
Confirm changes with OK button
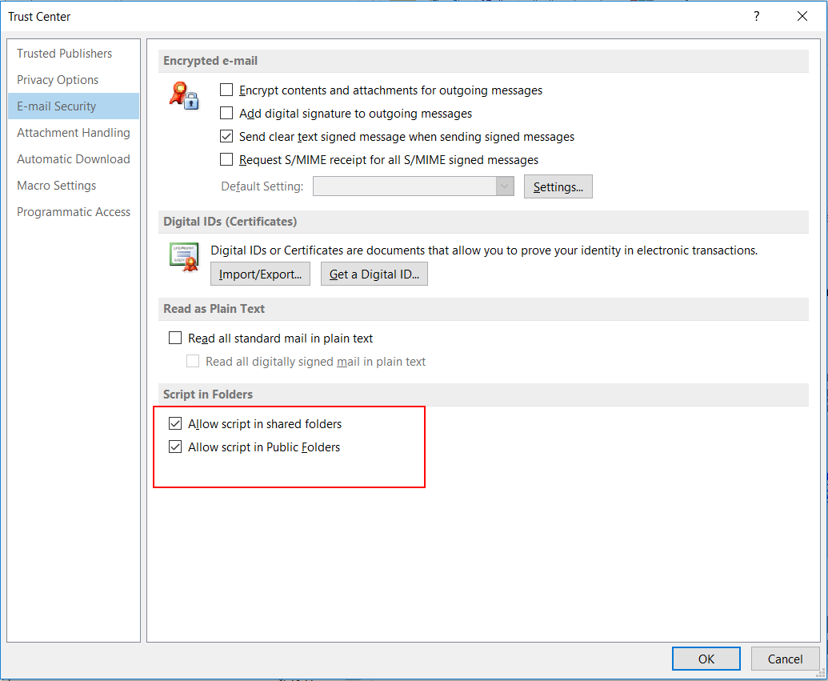[706, 659]
